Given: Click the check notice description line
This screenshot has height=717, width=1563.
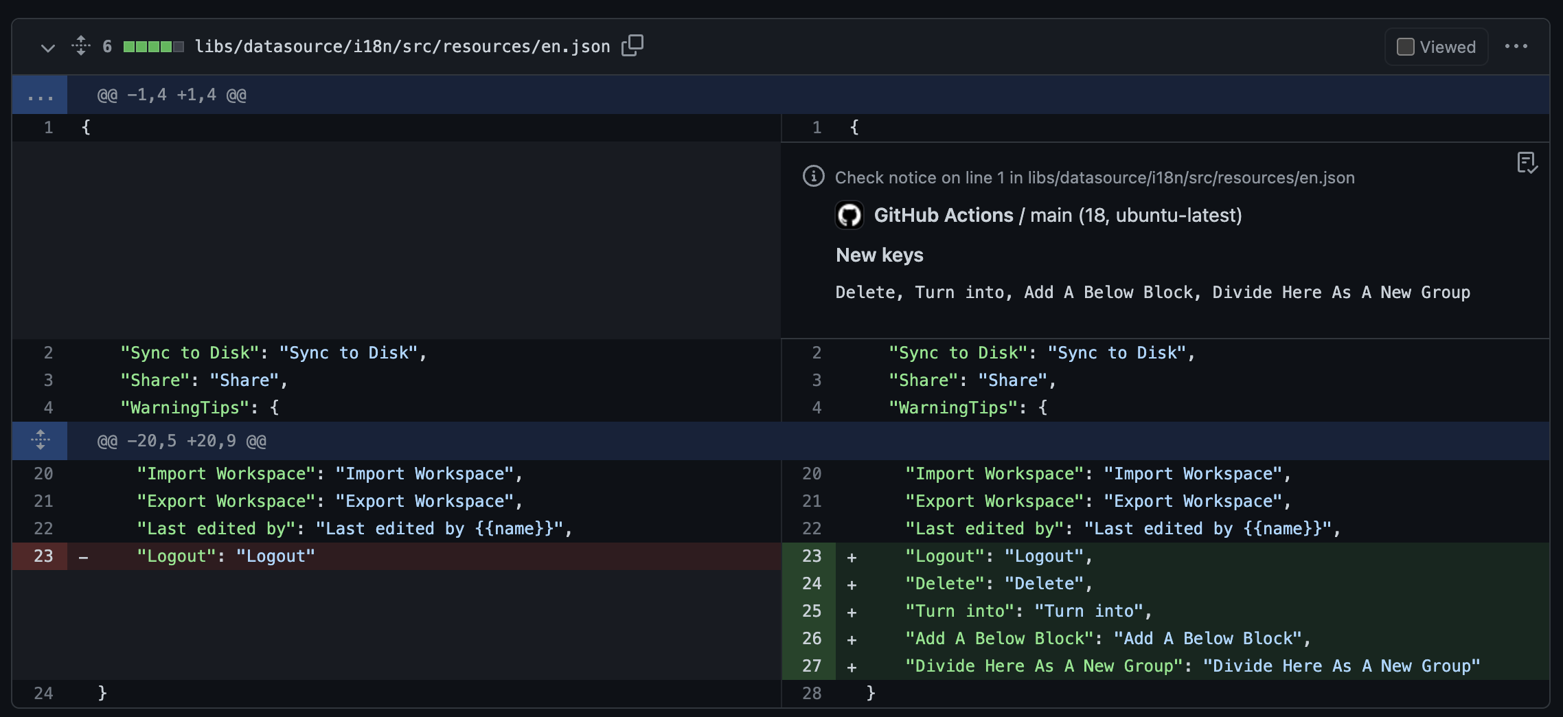Looking at the screenshot, I should point(1095,177).
